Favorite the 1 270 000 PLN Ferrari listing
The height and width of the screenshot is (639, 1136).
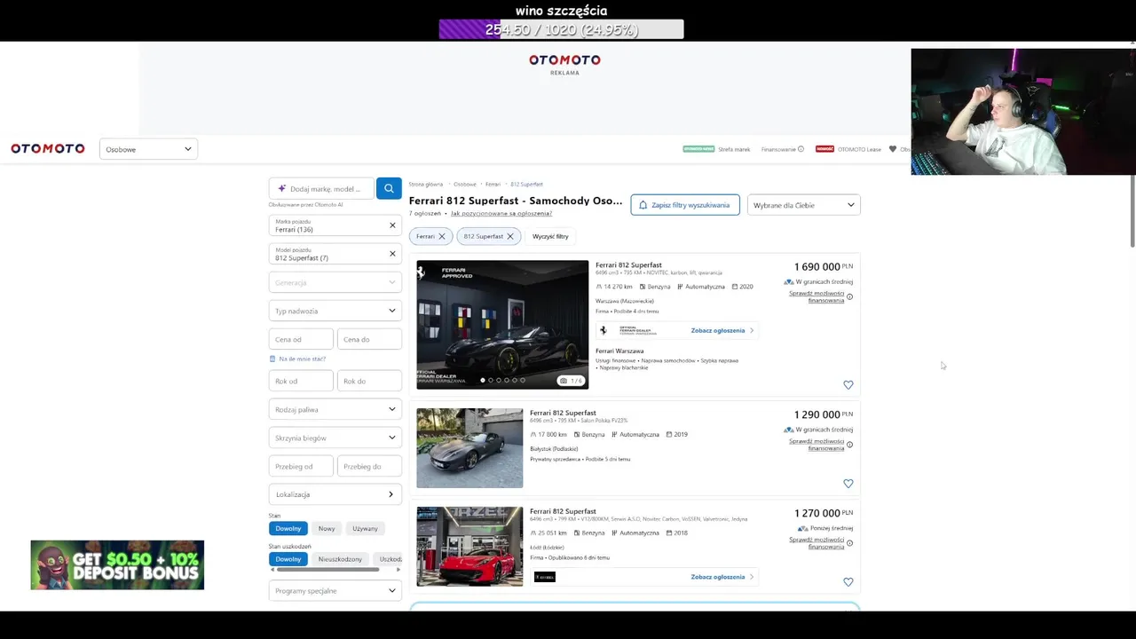point(848,581)
